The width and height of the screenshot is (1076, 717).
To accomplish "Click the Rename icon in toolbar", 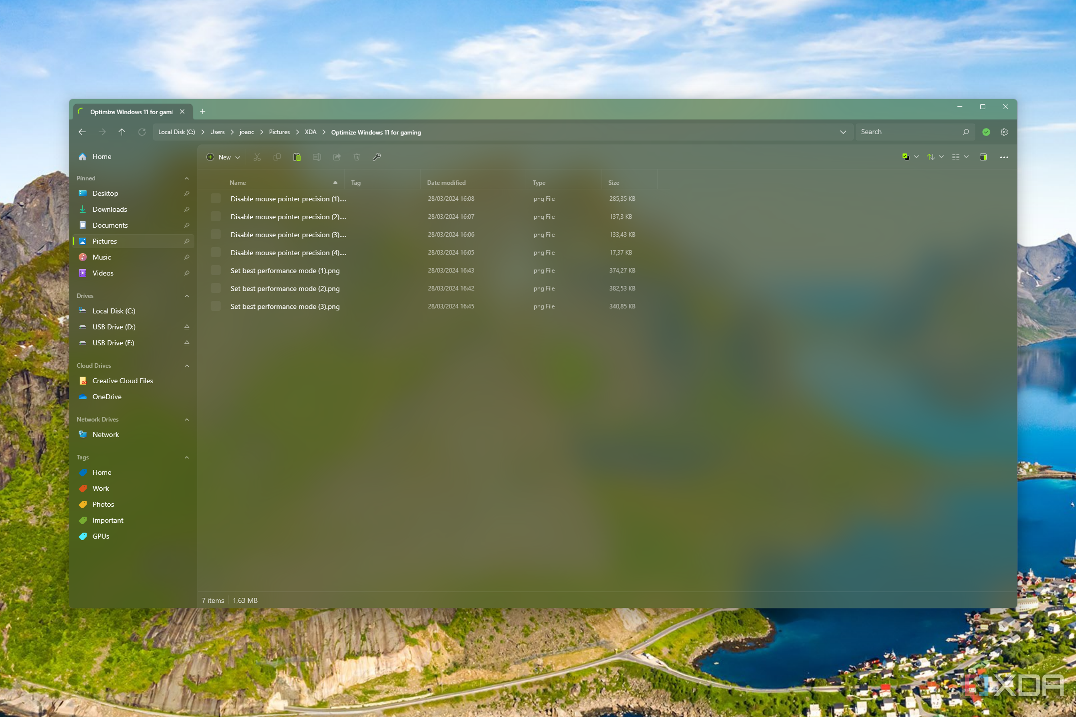I will coord(316,157).
